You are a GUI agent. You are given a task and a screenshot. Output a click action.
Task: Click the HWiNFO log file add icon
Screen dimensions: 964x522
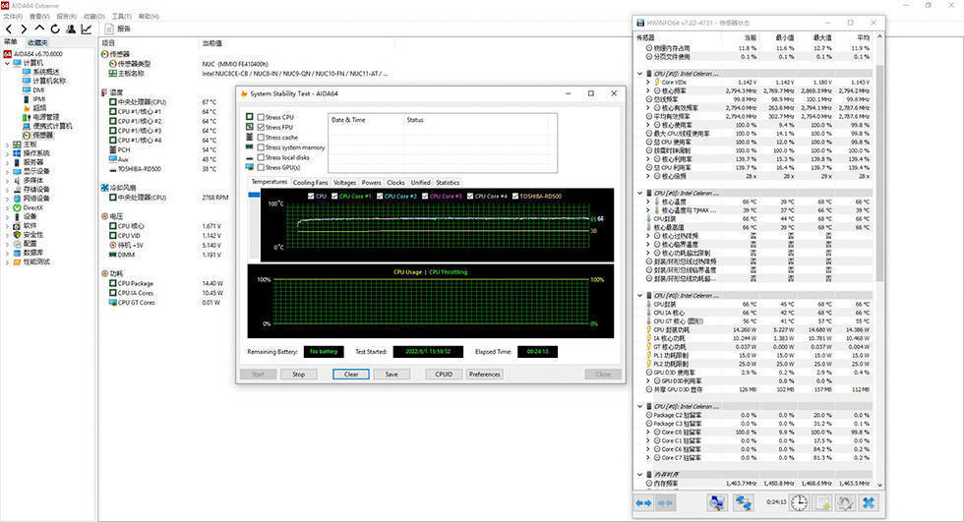[x=821, y=502]
